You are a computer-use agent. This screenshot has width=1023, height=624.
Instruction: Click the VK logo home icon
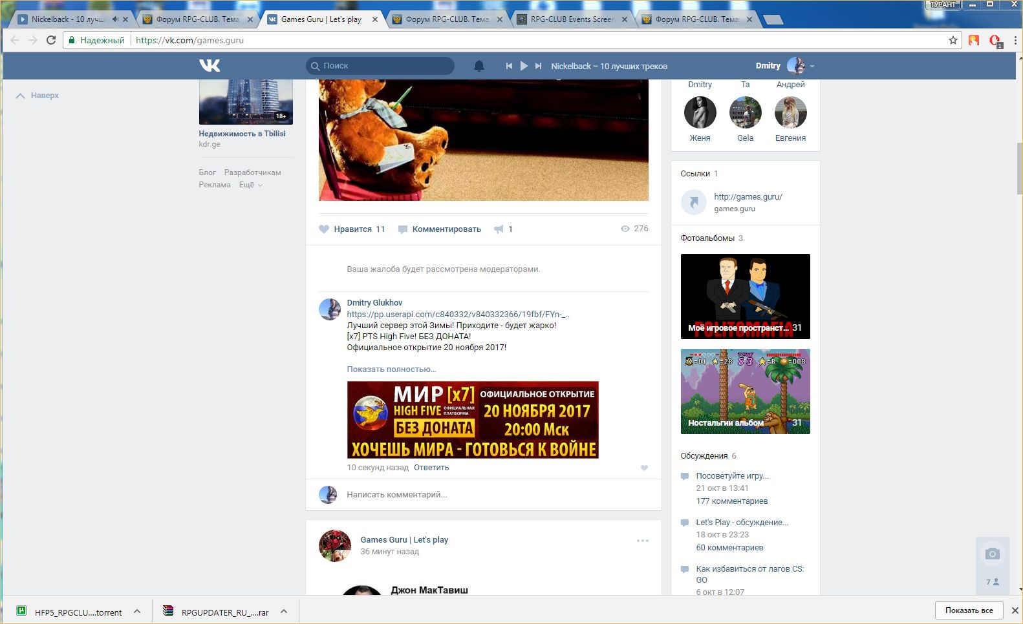tap(210, 65)
